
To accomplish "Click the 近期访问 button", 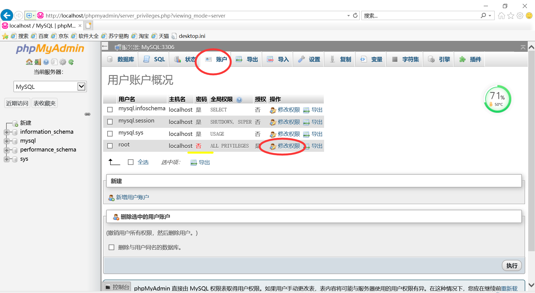I will point(17,103).
